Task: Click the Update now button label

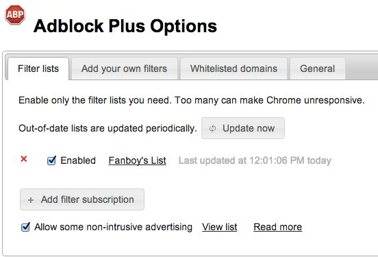Action: point(249,128)
